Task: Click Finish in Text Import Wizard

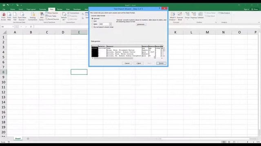Action: 161,63
